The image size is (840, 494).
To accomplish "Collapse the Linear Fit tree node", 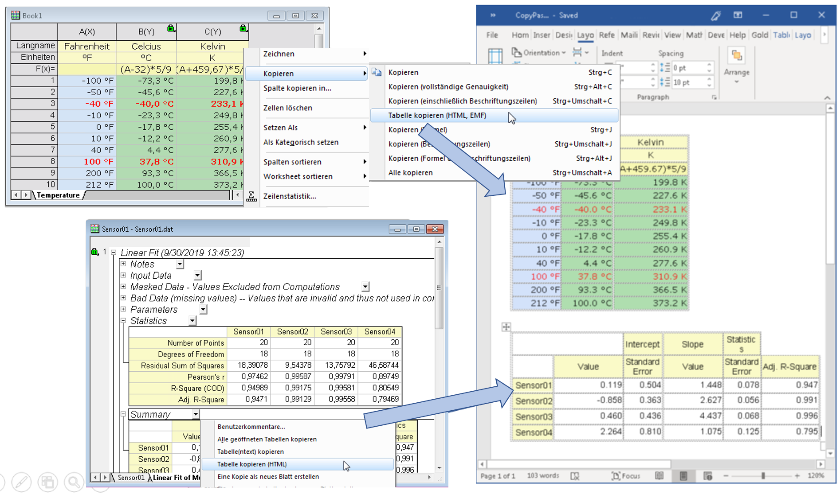I will tap(114, 252).
